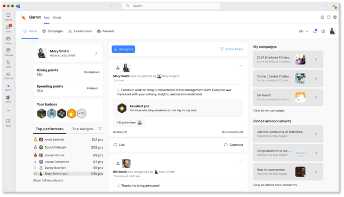Click +50 points from chip
Image resolution: width=344 pixels, height=197 pixels.
pyautogui.click(x=129, y=123)
